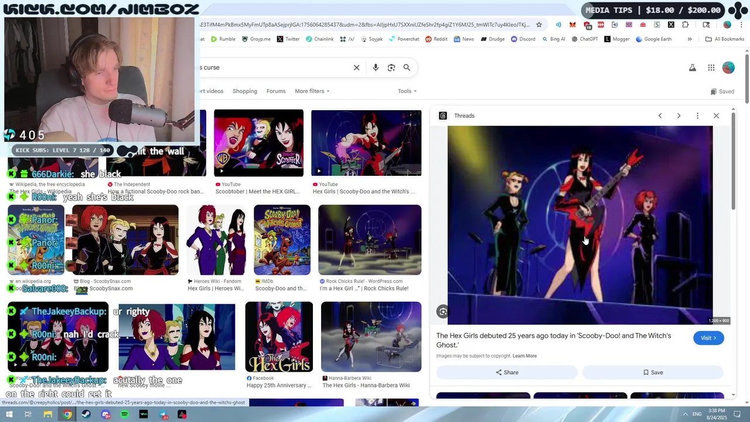The width and height of the screenshot is (750, 422).
Task: Switch to the Forums tab
Action: 276,91
